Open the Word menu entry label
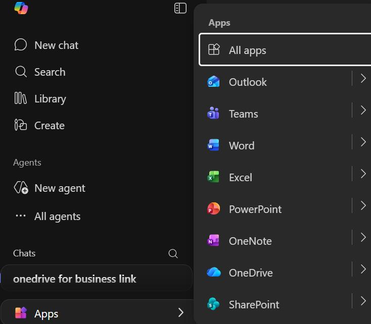 point(242,145)
